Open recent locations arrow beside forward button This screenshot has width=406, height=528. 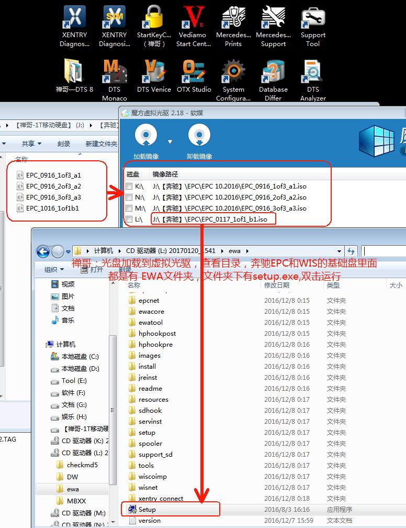pyautogui.click(x=68, y=251)
